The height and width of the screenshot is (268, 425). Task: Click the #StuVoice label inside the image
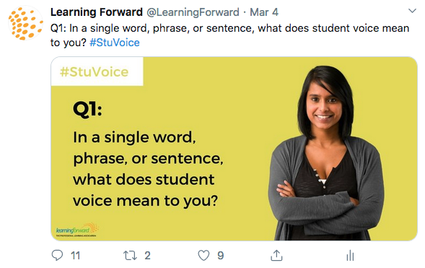click(94, 72)
